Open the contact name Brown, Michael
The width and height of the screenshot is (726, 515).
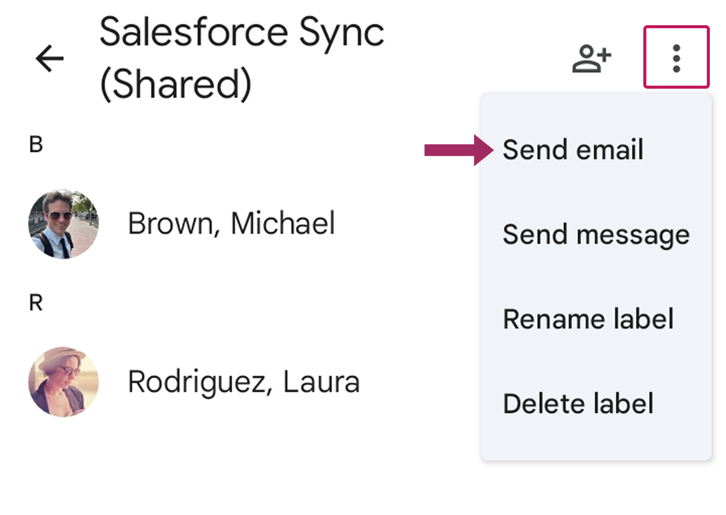231,223
